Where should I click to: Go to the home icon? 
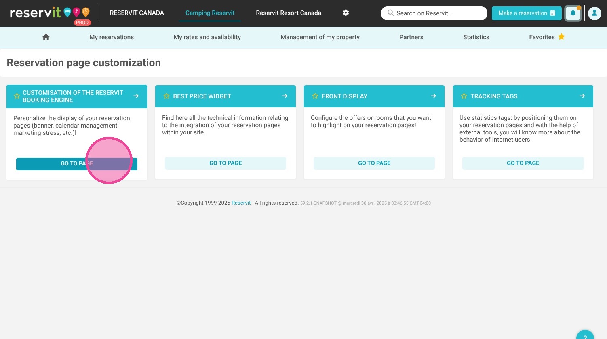tap(46, 37)
